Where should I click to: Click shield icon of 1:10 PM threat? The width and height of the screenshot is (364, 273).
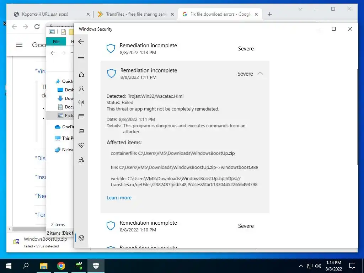tap(111, 226)
